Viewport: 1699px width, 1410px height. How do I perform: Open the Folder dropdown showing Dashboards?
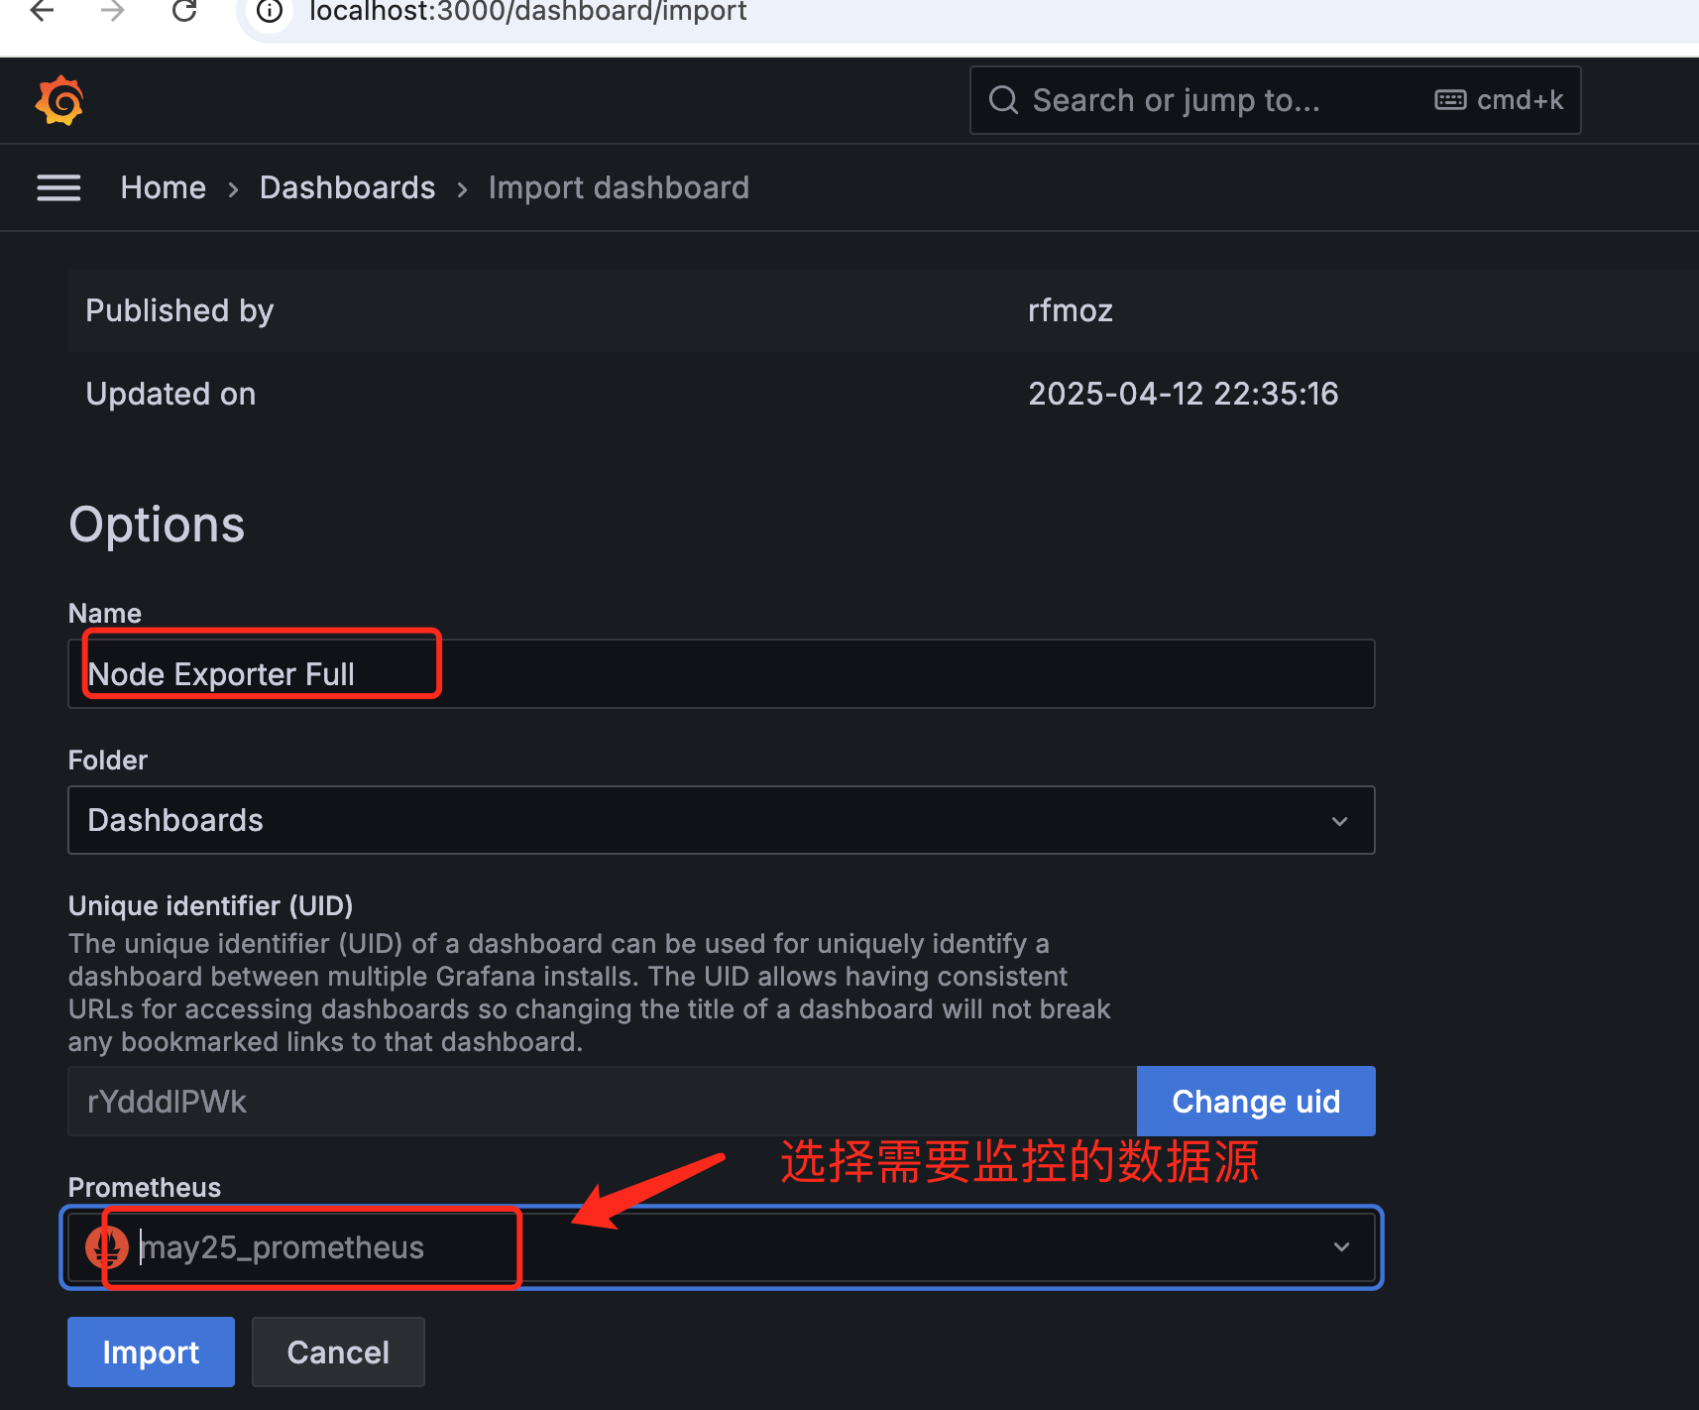tap(721, 820)
